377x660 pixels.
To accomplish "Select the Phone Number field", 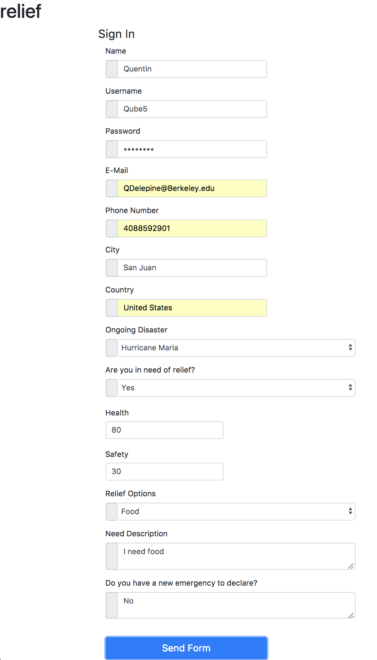I will pos(192,228).
